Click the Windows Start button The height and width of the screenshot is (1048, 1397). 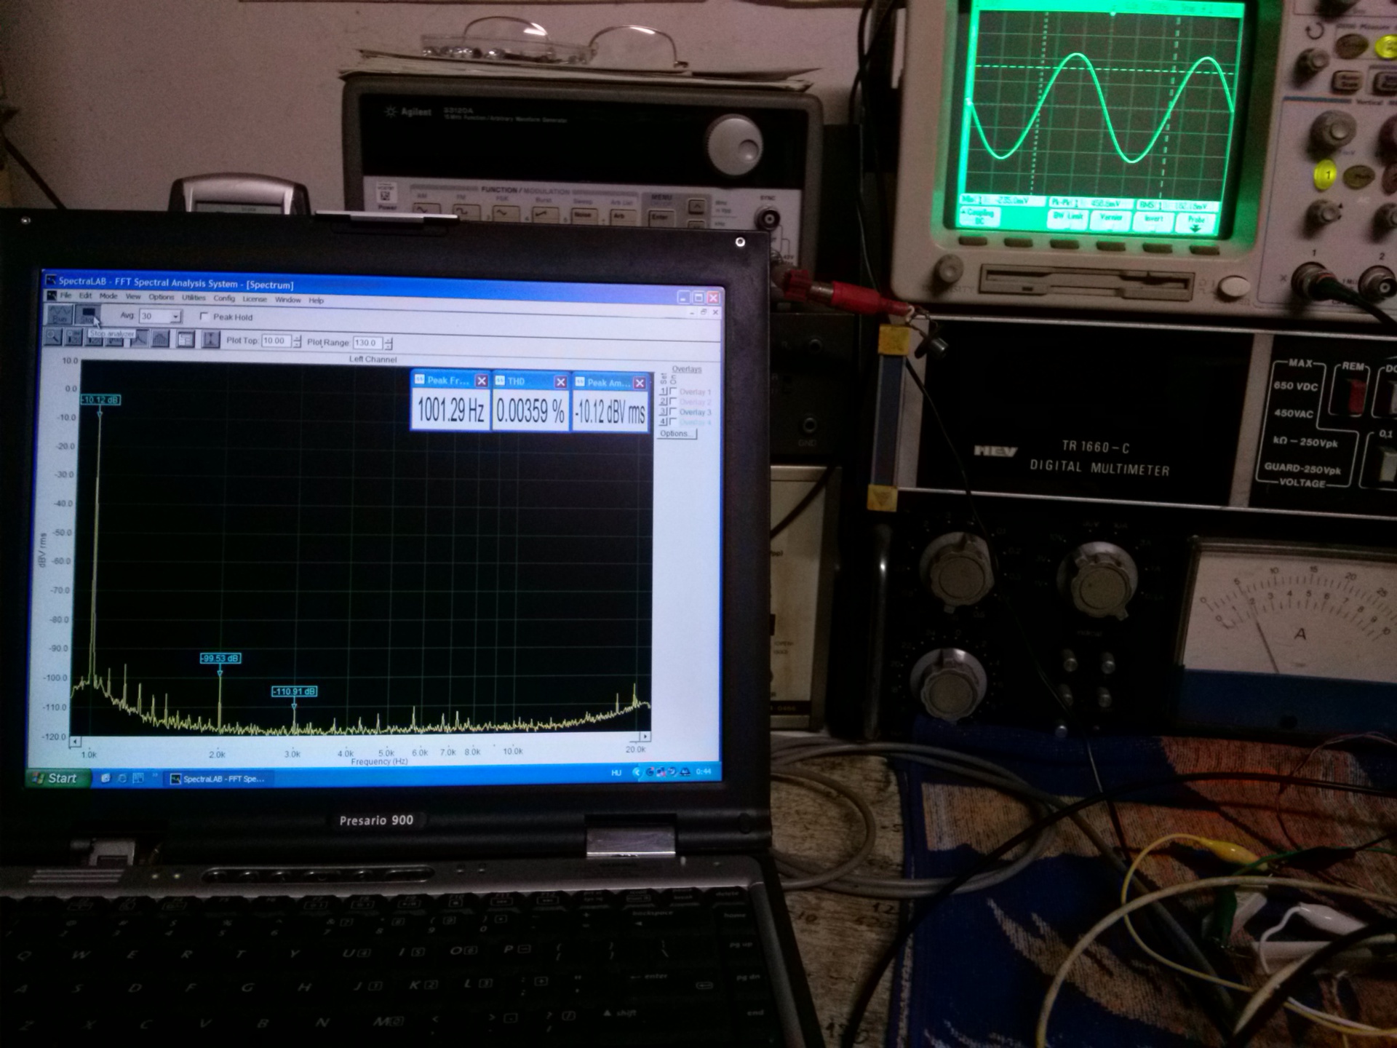pos(58,778)
